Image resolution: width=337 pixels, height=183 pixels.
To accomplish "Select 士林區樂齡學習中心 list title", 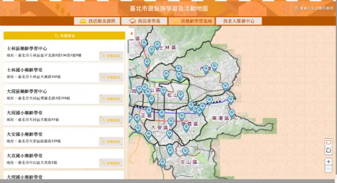I will (x=27, y=48).
